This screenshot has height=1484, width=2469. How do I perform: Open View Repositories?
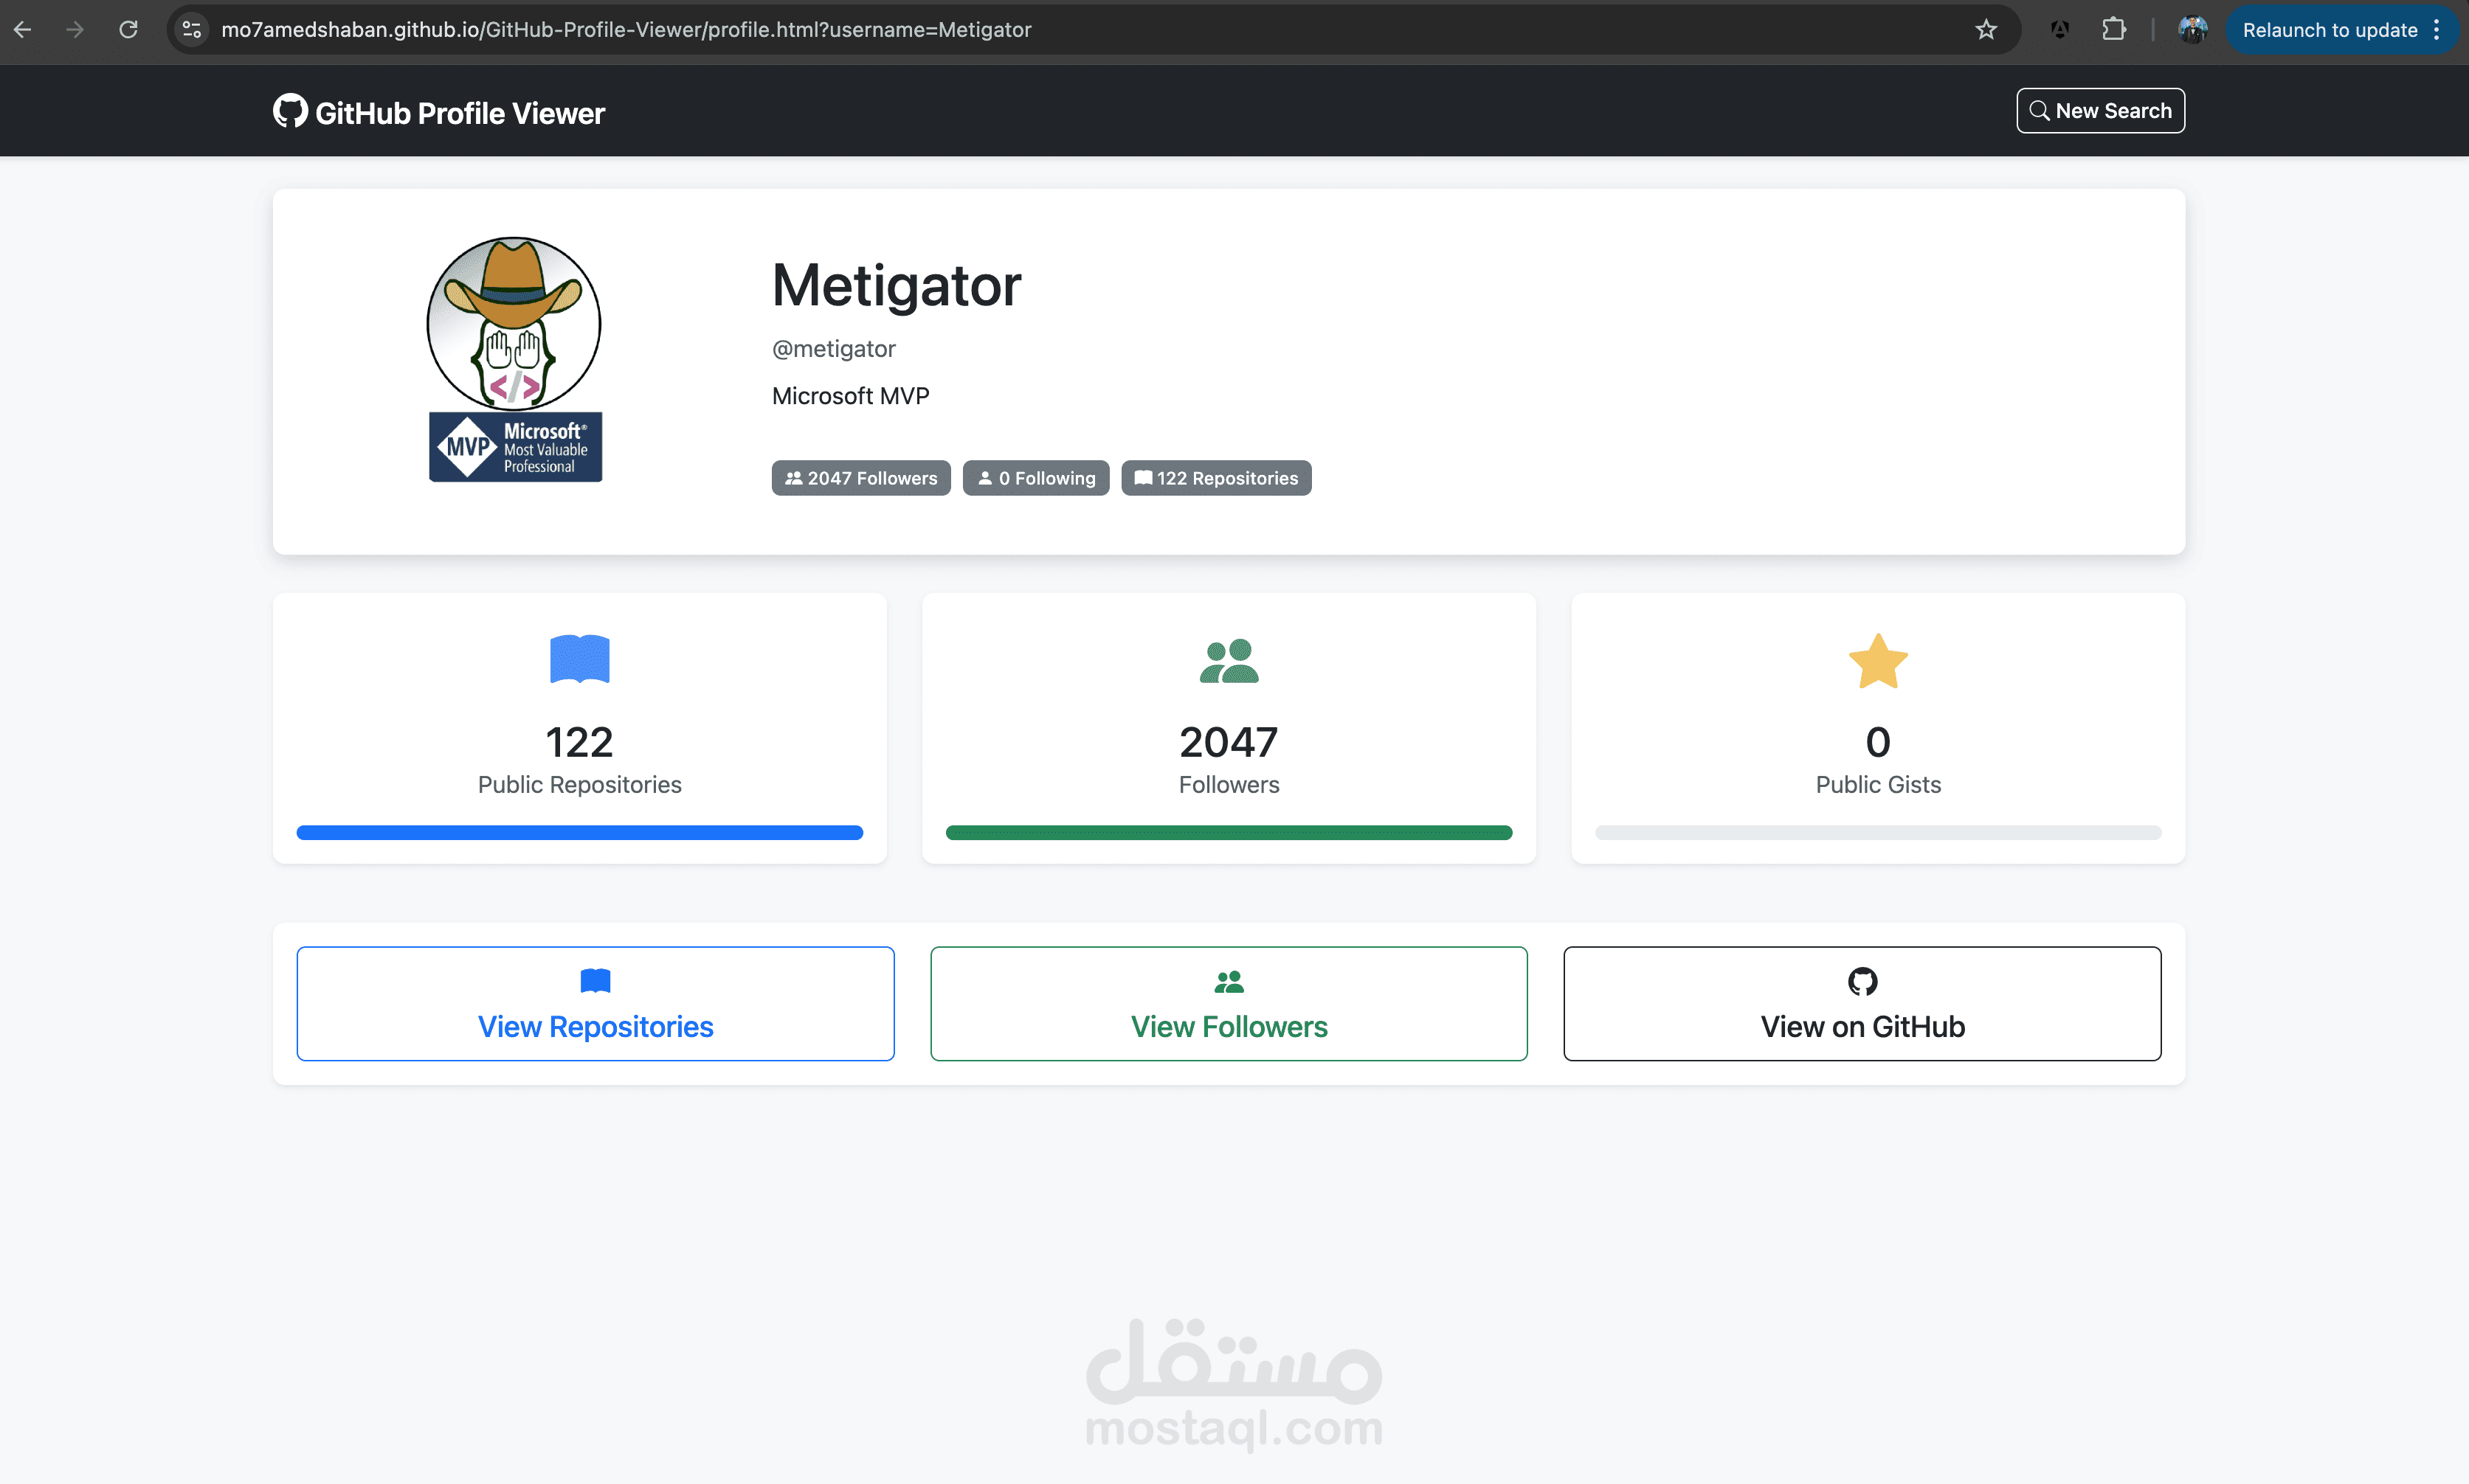595,1004
